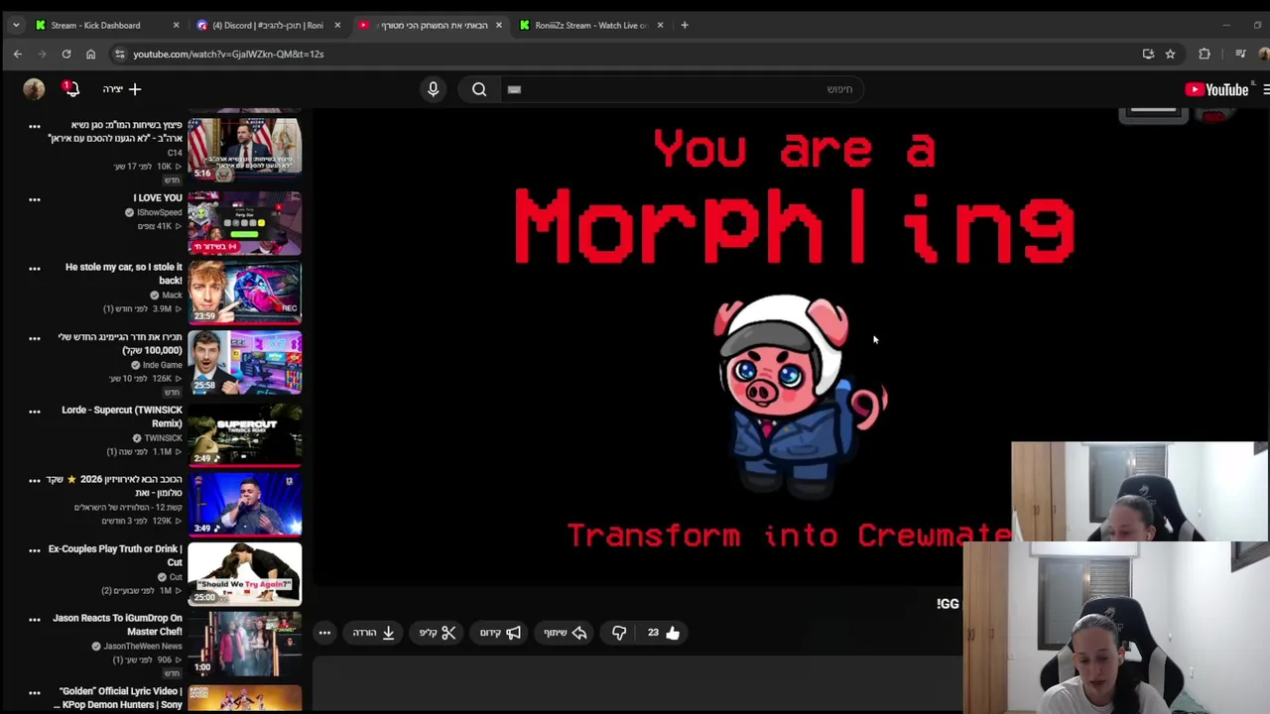Open JasonTheWeen News channel name
This screenshot has height=714, width=1270.
(143, 646)
